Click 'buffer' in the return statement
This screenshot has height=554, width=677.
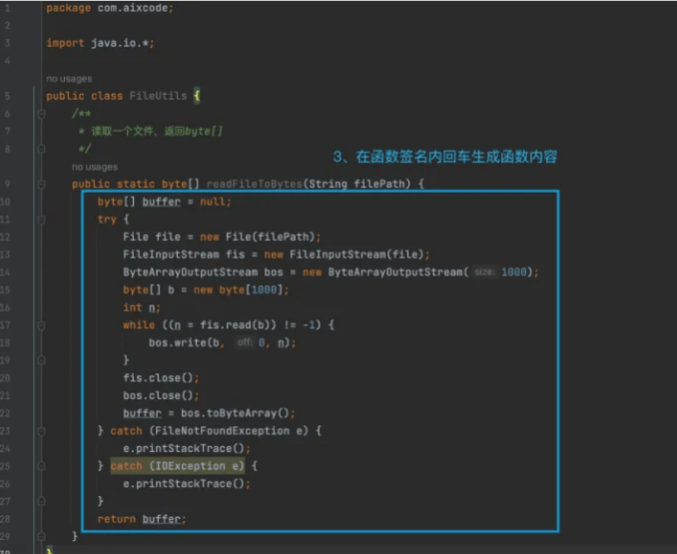[x=161, y=519]
